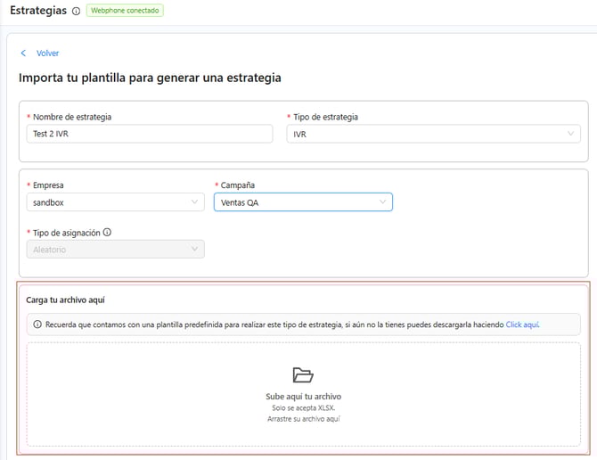The width and height of the screenshot is (597, 460).
Task: Click the Sube aquí tu archivo text
Action: point(303,397)
